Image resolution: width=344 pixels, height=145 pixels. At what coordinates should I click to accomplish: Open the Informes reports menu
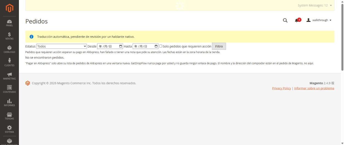point(9,103)
